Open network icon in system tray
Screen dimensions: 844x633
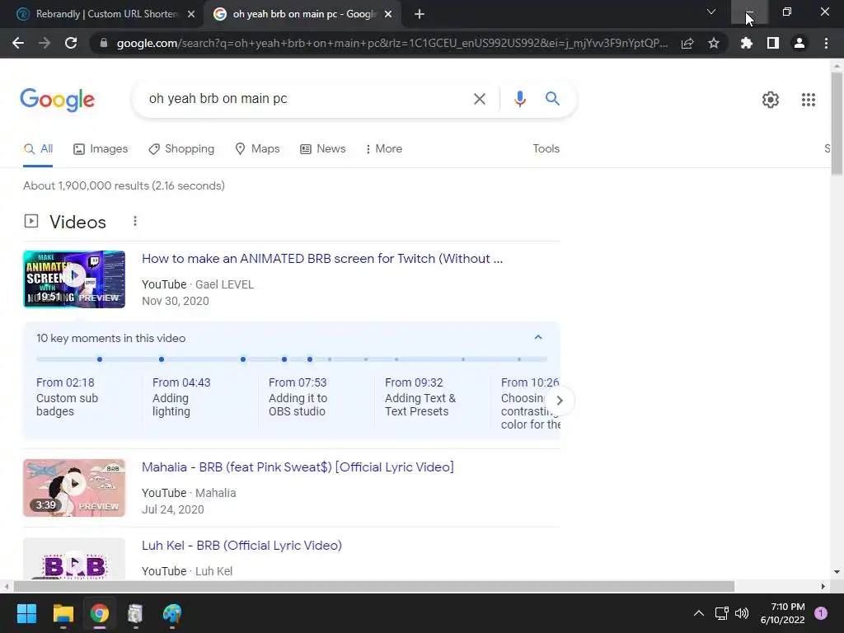pos(721,613)
